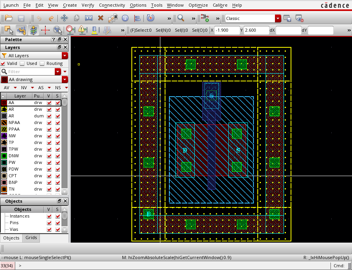Click the Open folder icon in toolbar
The width and height of the screenshot is (352, 270).
point(9,18)
